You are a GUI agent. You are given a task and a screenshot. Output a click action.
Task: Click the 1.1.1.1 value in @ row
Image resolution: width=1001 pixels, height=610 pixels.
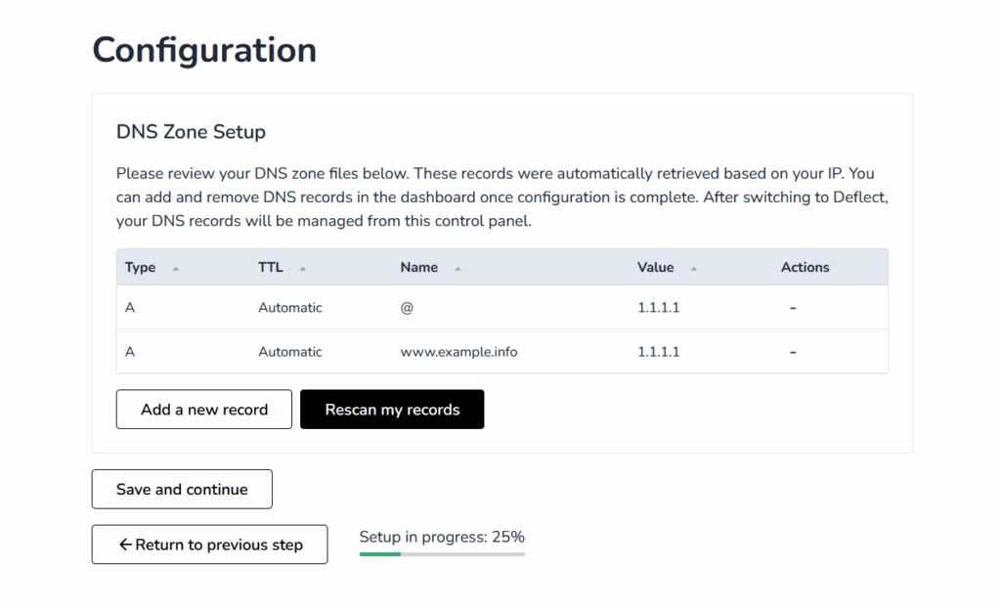pyautogui.click(x=658, y=308)
